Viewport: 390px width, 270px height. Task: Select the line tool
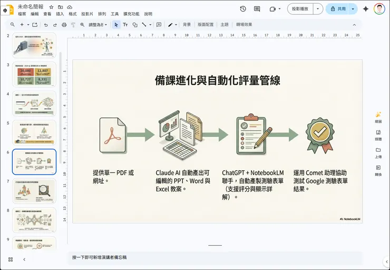pyautogui.click(x=144, y=25)
